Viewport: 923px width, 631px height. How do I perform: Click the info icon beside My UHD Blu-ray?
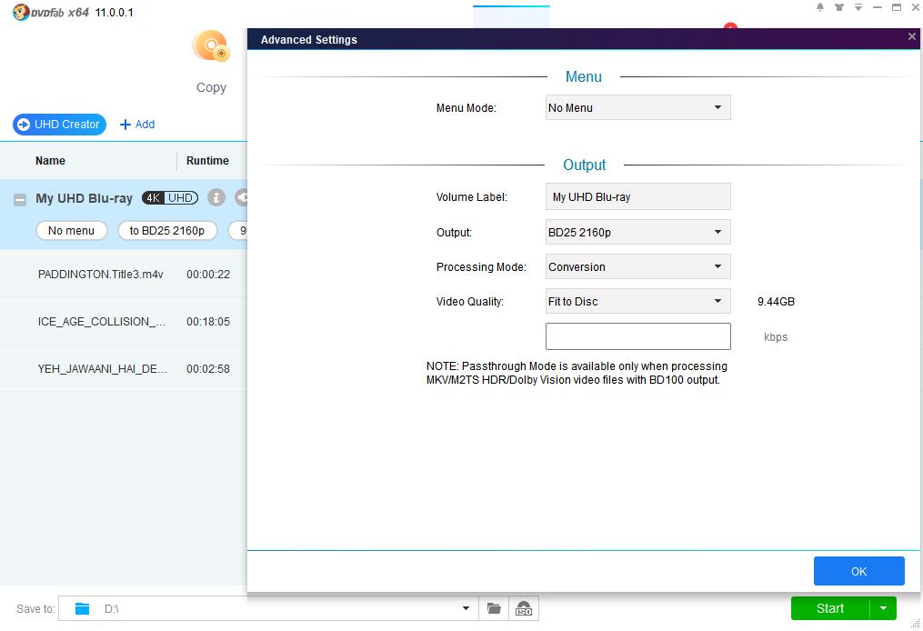[216, 198]
